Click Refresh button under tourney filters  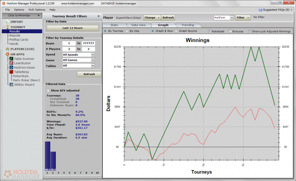89,74
